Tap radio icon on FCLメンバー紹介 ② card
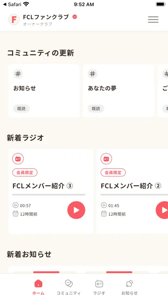 tap(106, 159)
